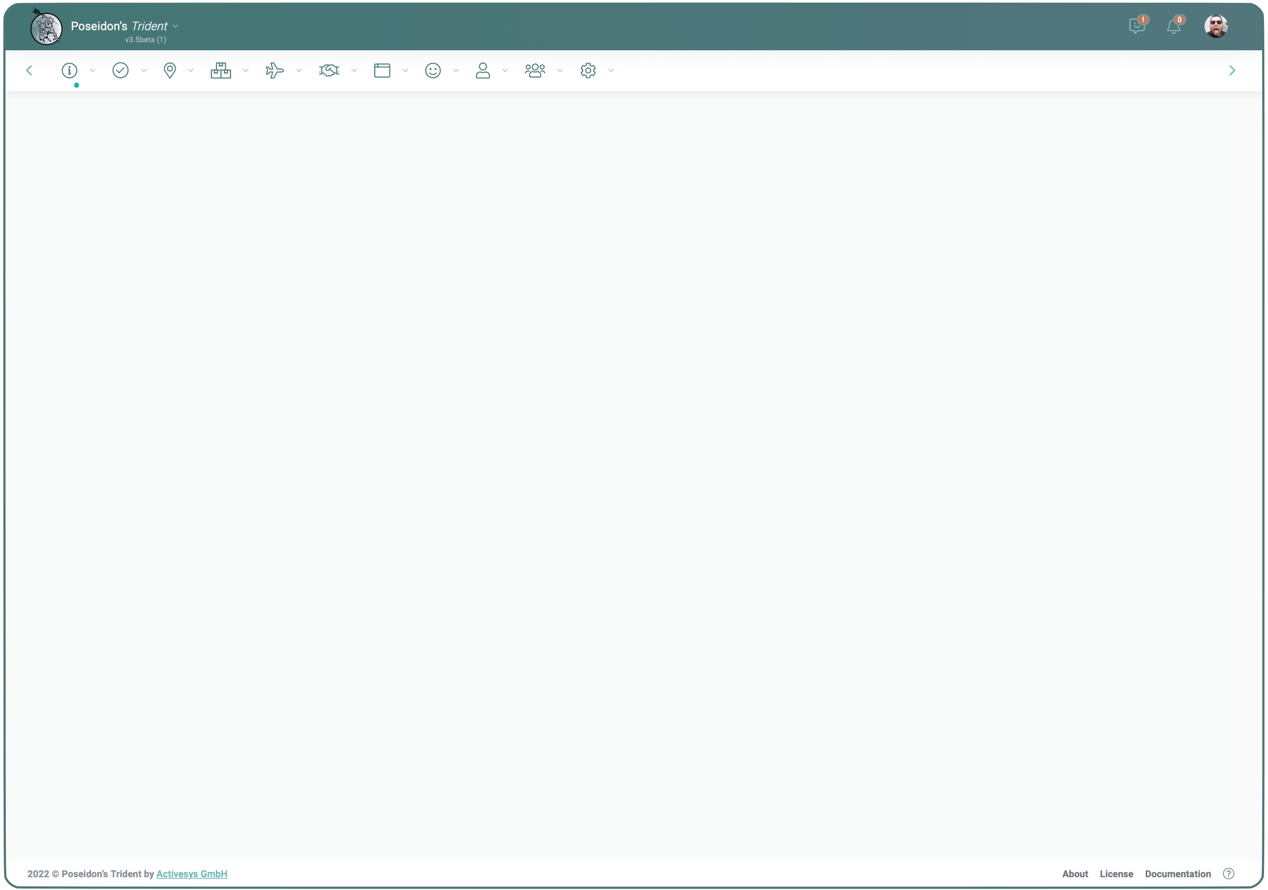Open the Documentation footer link
The image size is (1268, 890).
click(x=1177, y=874)
